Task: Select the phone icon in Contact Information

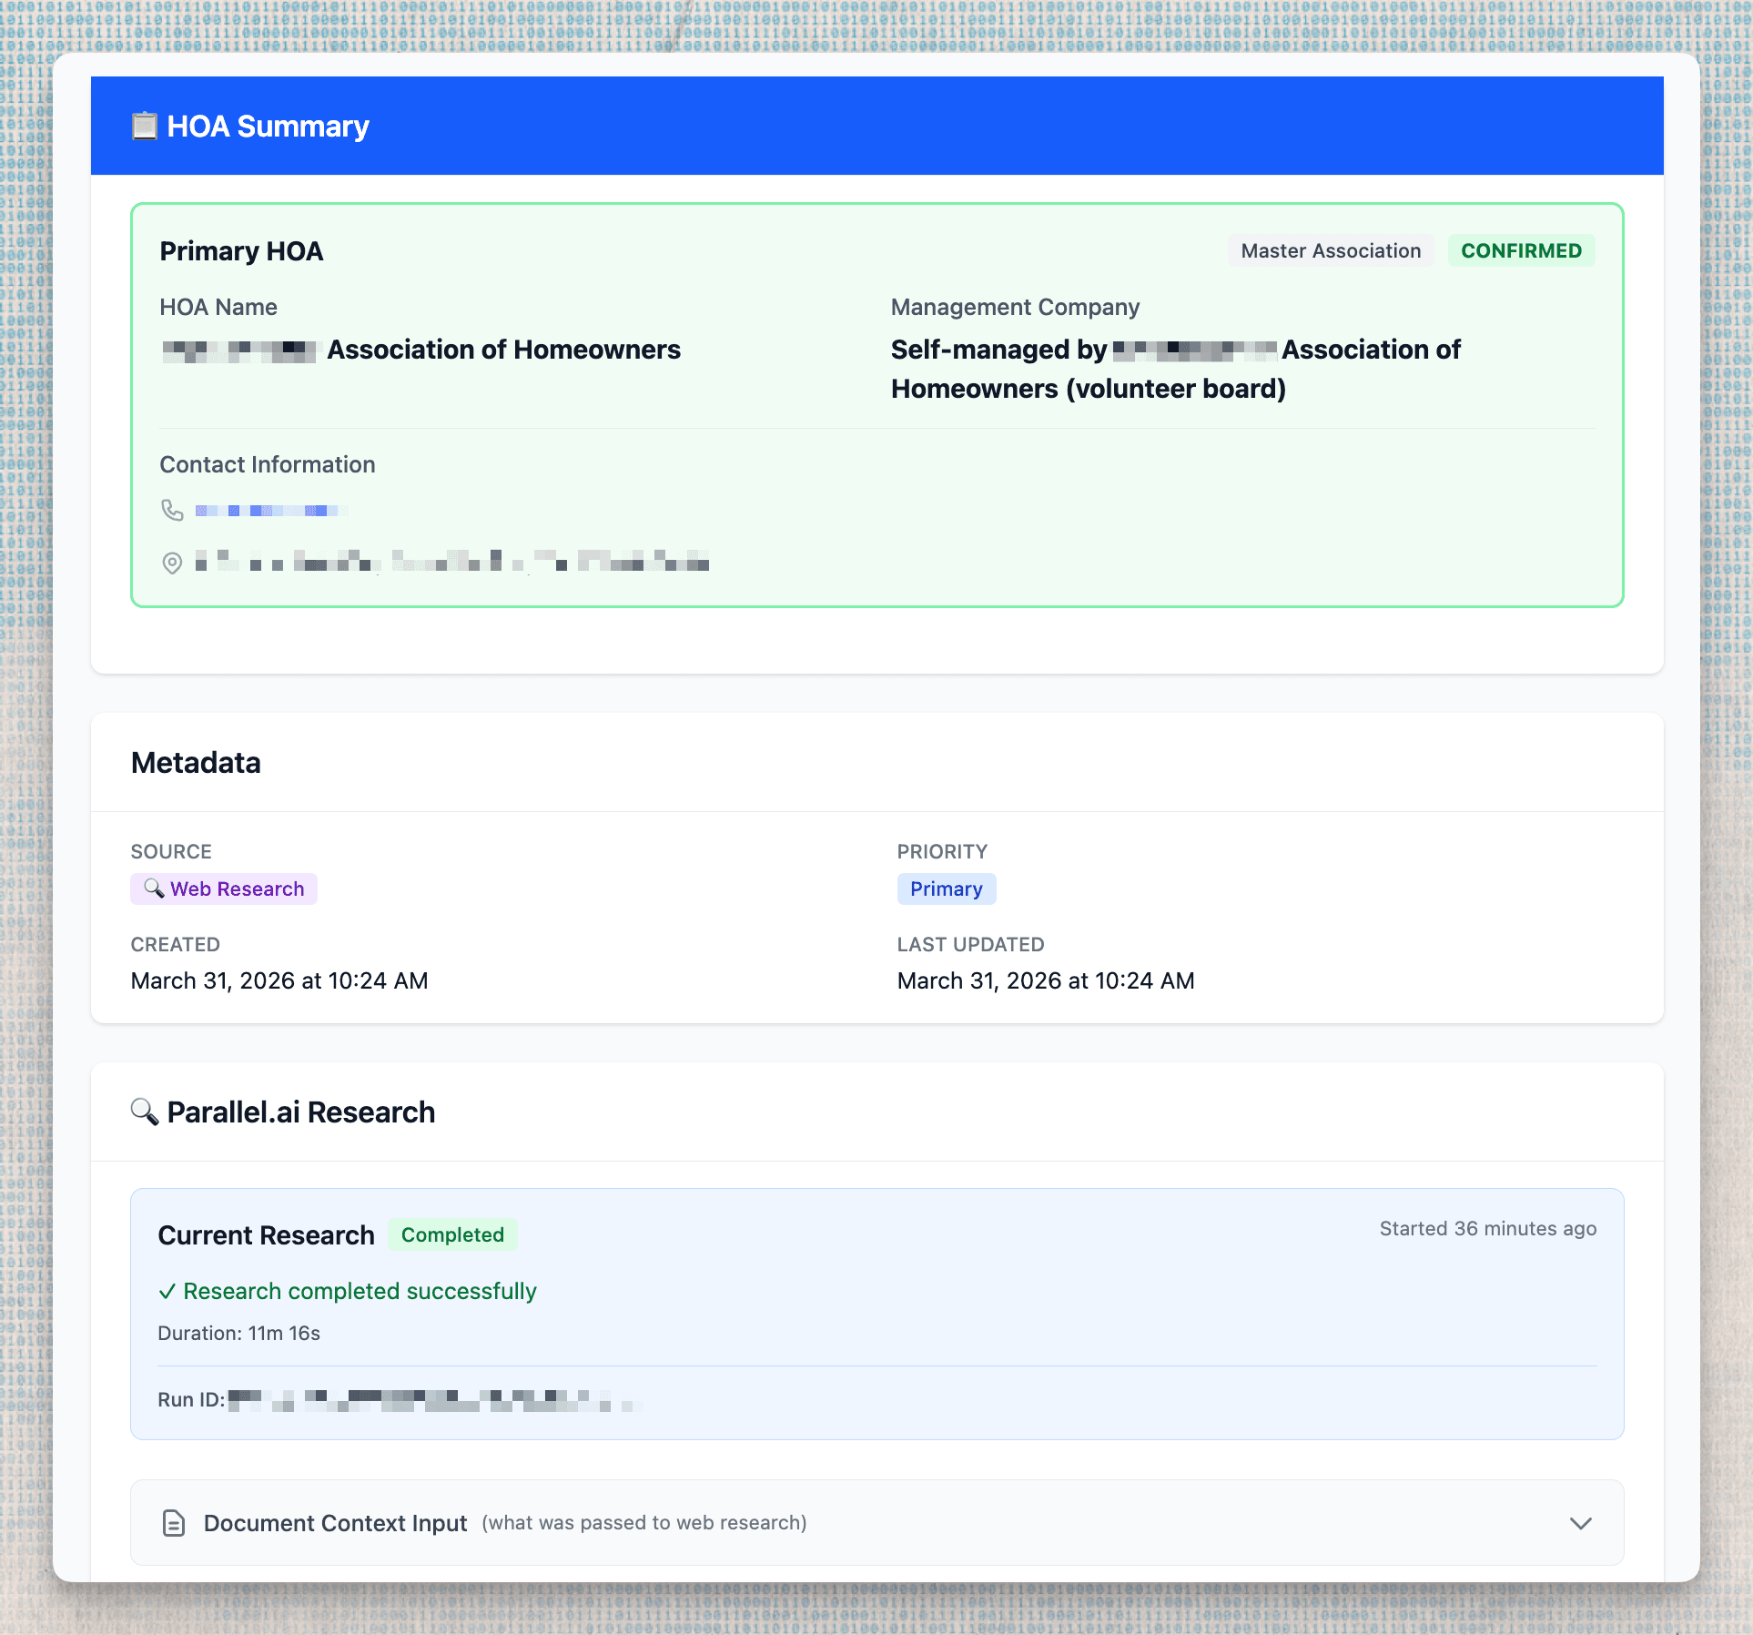Action: 173,510
